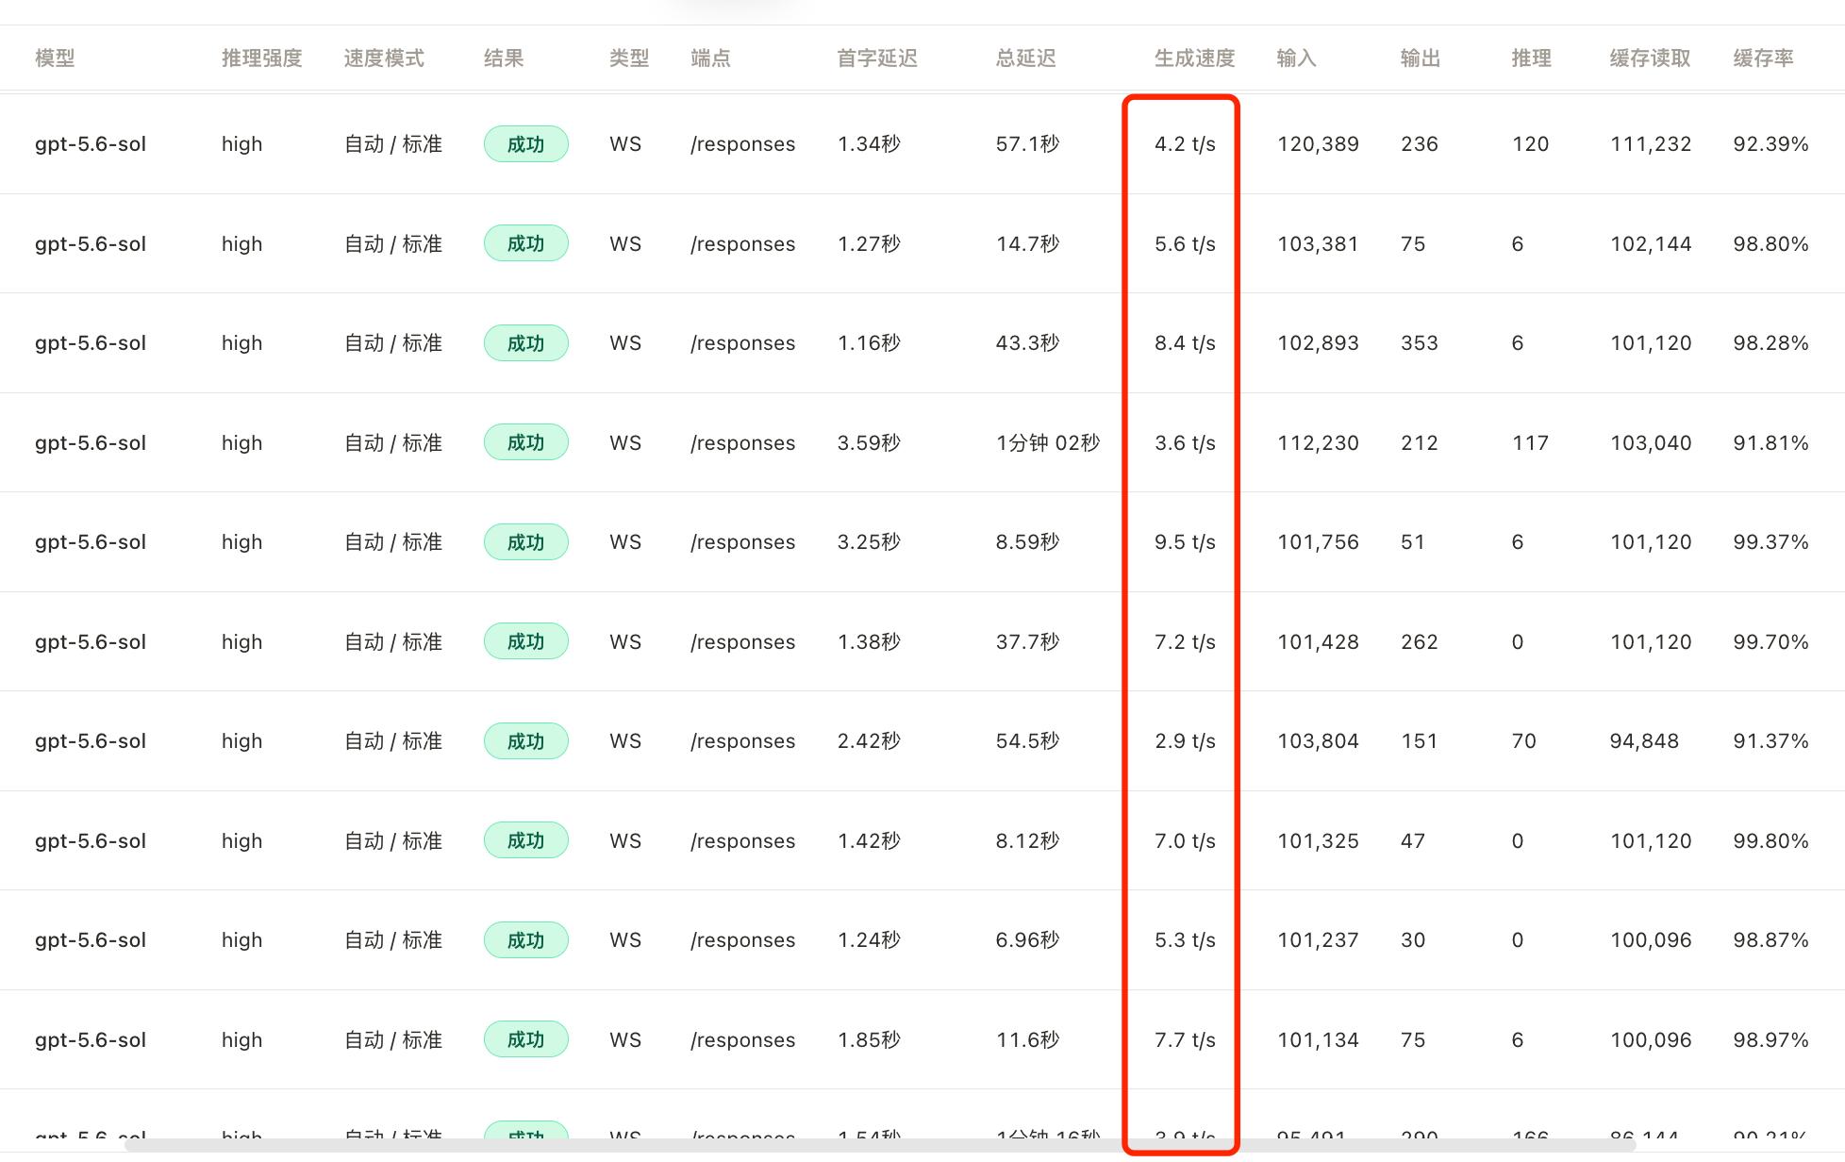Click total delay value 11.6秒
This screenshot has height=1162, width=1845.
pos(1028,1040)
